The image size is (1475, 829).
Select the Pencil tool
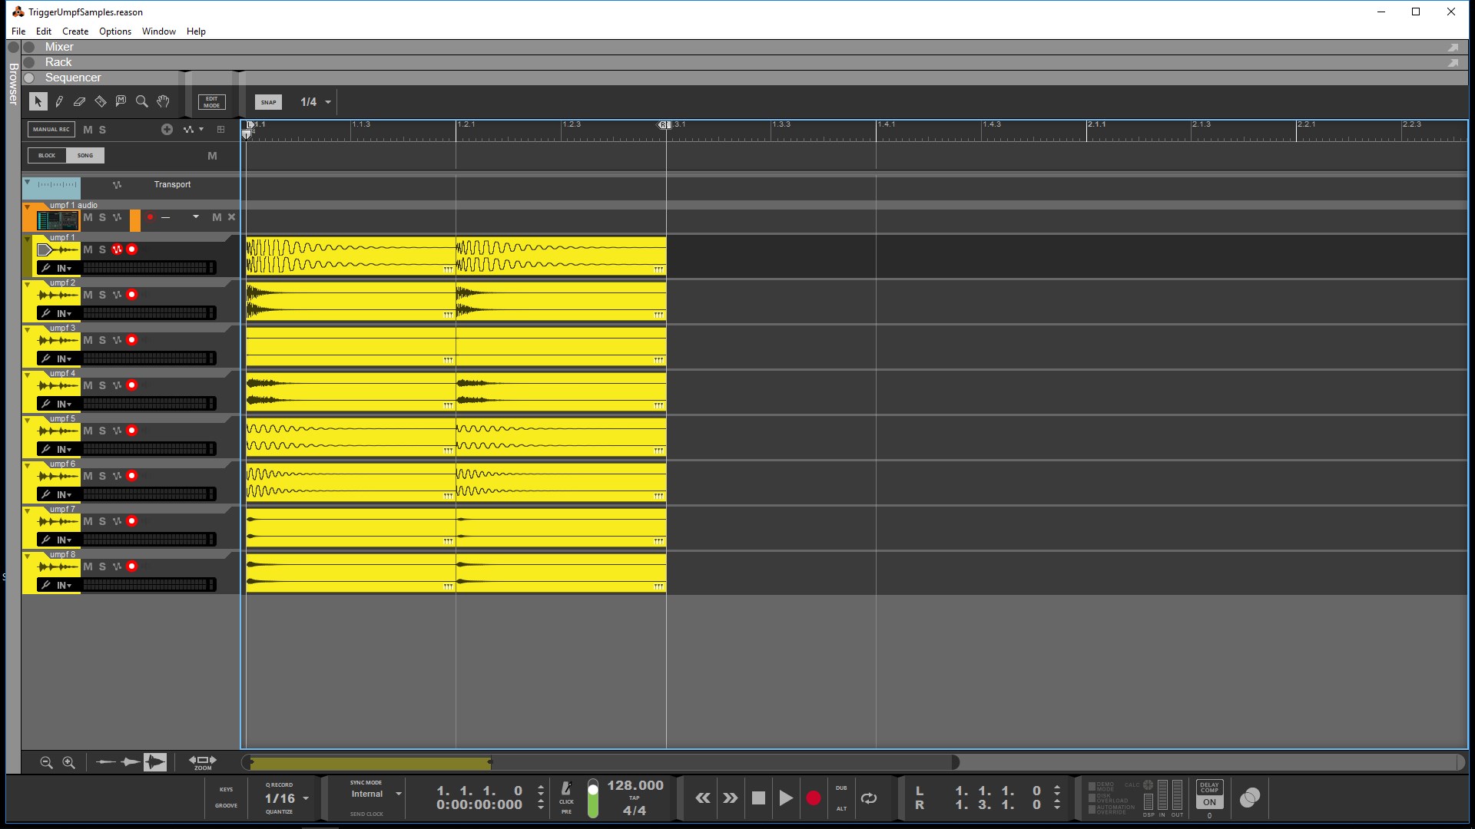tap(59, 101)
